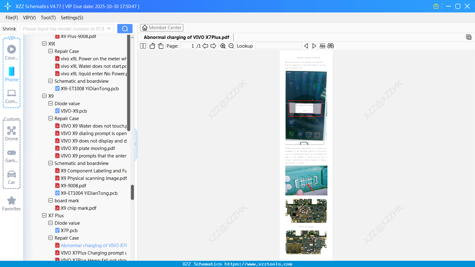Collapse the X9I tree node
Image resolution: width=475 pixels, height=267 pixels.
click(x=44, y=44)
